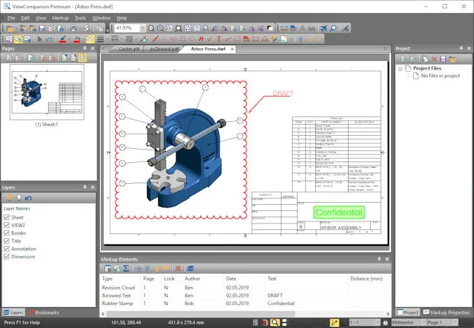Viewport: 474px width, 328px height.
Task: Select the pointer arrow tool
Action: [x=40, y=39]
